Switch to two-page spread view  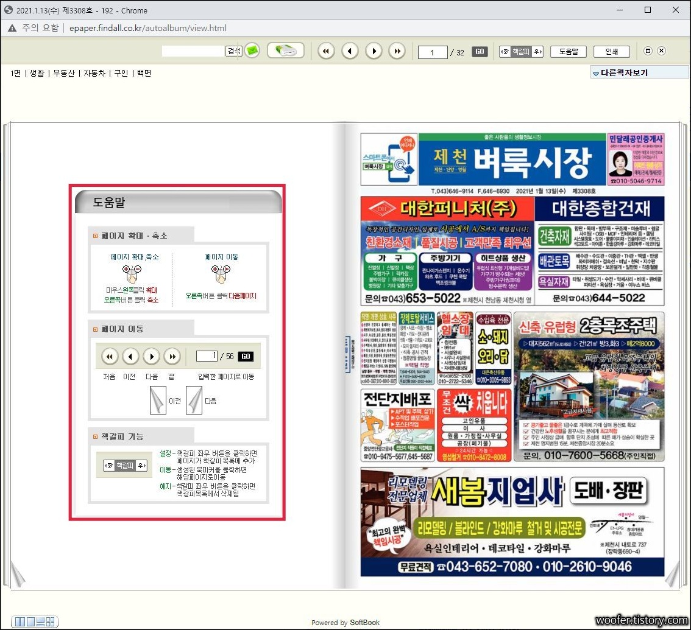pos(20,621)
